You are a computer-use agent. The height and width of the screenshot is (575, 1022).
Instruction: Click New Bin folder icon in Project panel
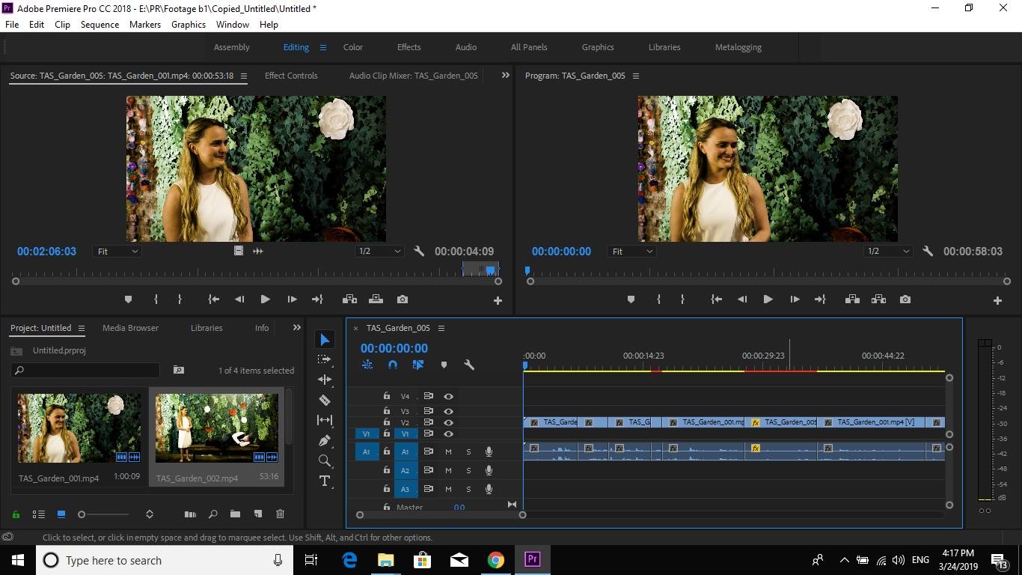coord(235,514)
